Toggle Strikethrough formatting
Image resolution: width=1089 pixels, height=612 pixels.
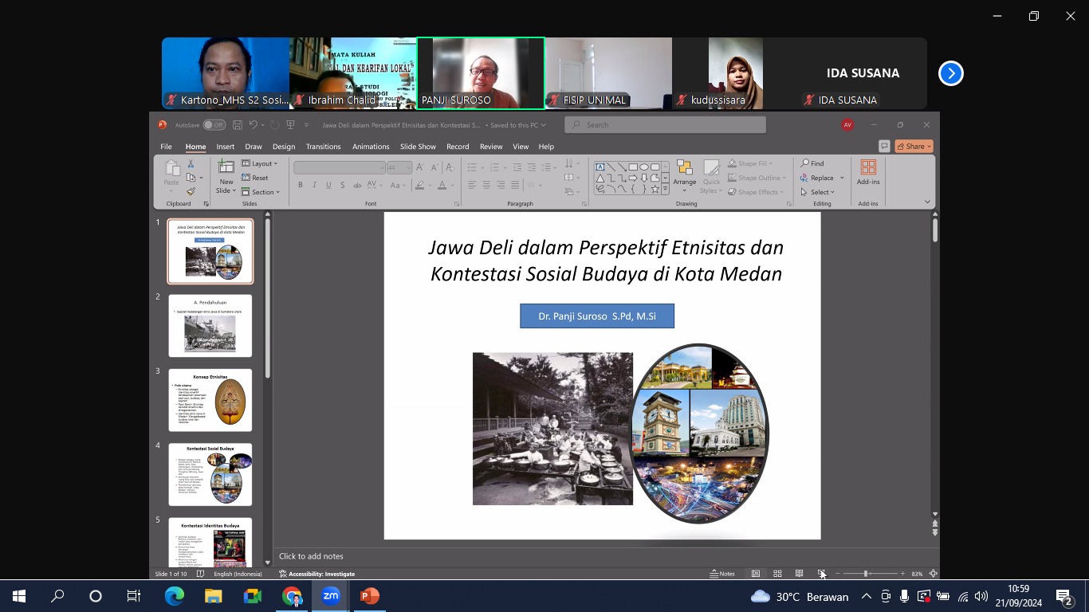point(356,185)
